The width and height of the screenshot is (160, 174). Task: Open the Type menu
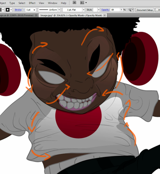coord(12,3)
